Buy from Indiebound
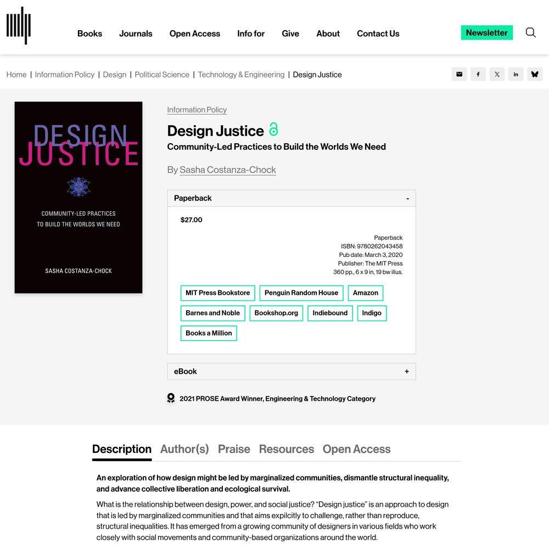 (x=330, y=313)
